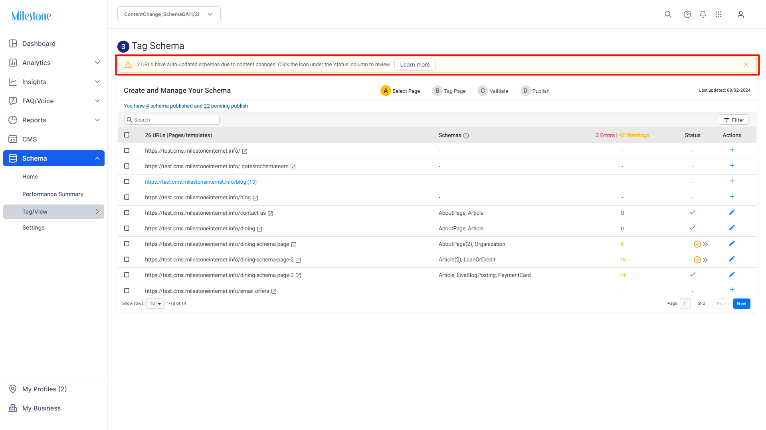Open the Filter button
The image size is (766, 430).
tap(734, 120)
